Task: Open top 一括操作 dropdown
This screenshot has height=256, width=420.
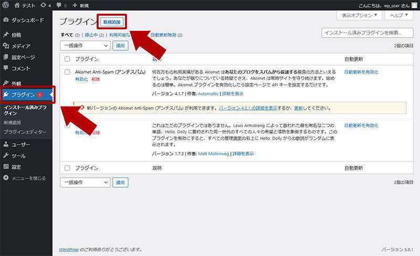Action: 85,46
